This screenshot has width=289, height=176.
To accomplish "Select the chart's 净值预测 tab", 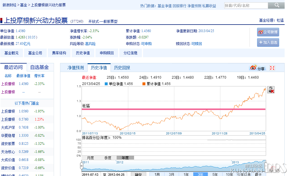I will pos(75,68).
